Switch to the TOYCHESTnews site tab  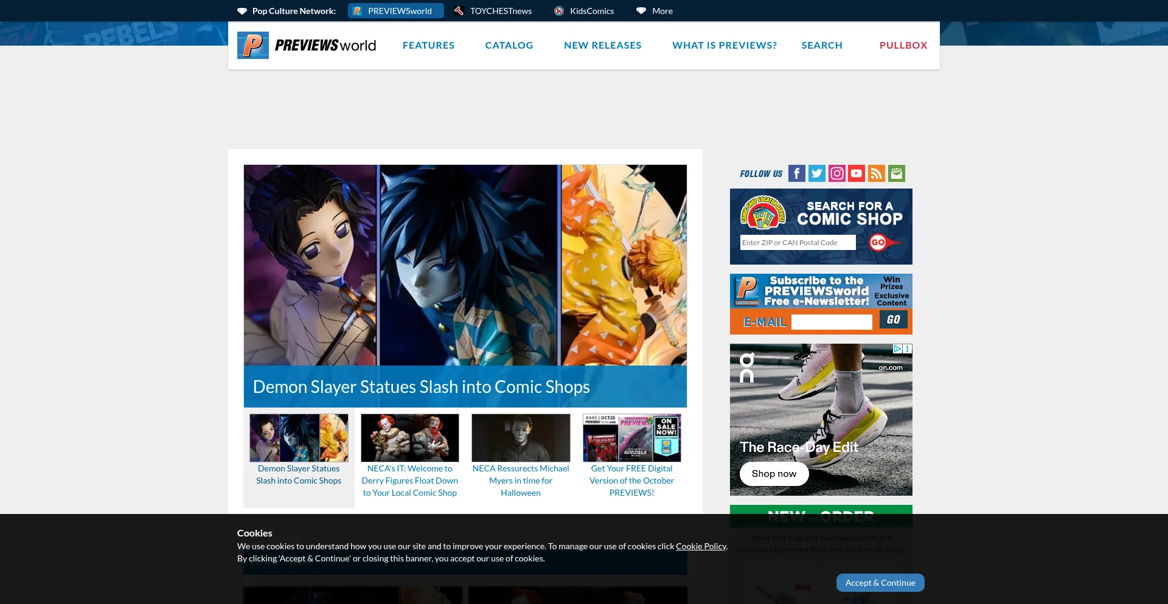pyautogui.click(x=493, y=11)
